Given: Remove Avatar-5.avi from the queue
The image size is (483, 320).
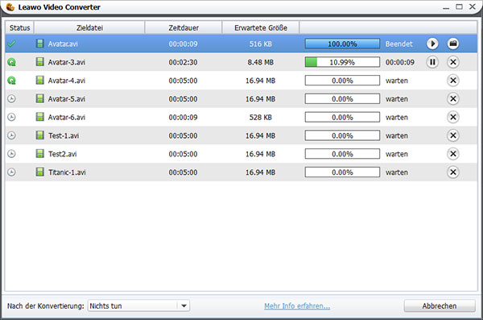Looking at the screenshot, I should tap(452, 99).
